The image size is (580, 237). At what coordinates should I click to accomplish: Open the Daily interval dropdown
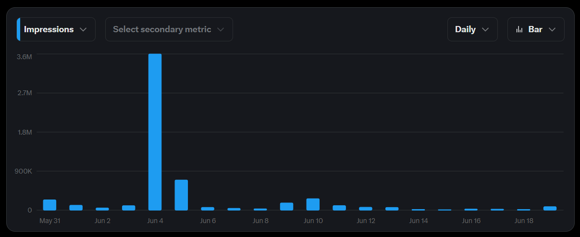[x=472, y=30]
